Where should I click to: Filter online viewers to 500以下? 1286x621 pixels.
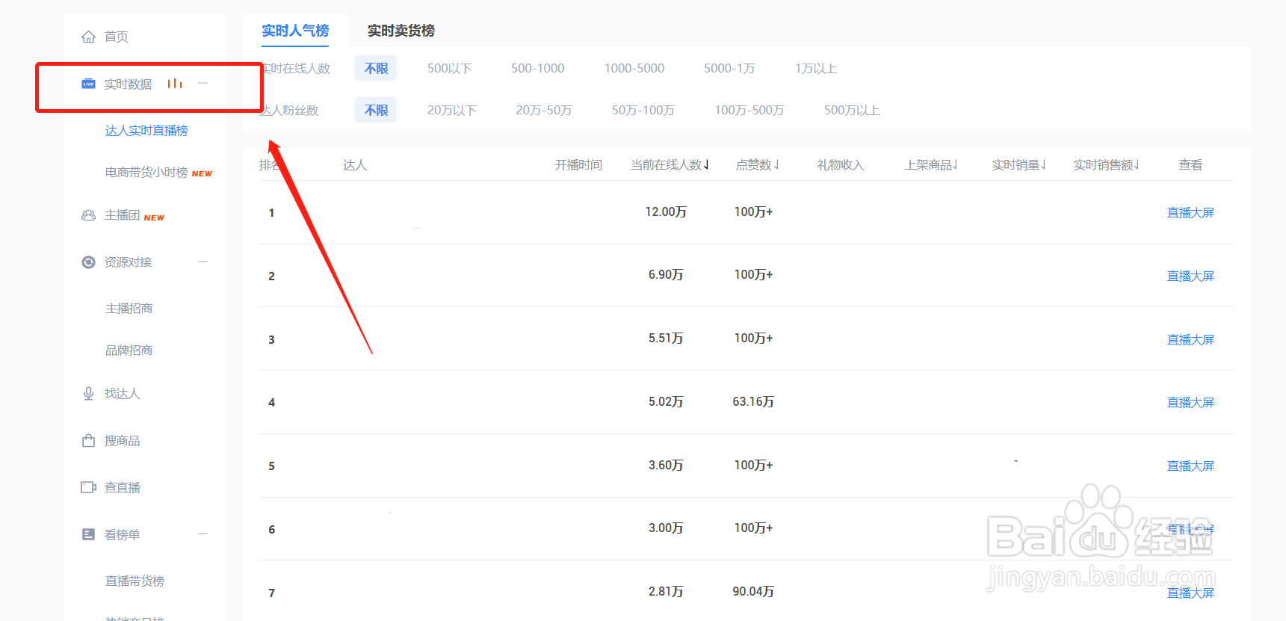450,68
